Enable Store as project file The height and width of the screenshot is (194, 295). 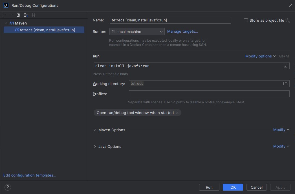[x=246, y=20]
